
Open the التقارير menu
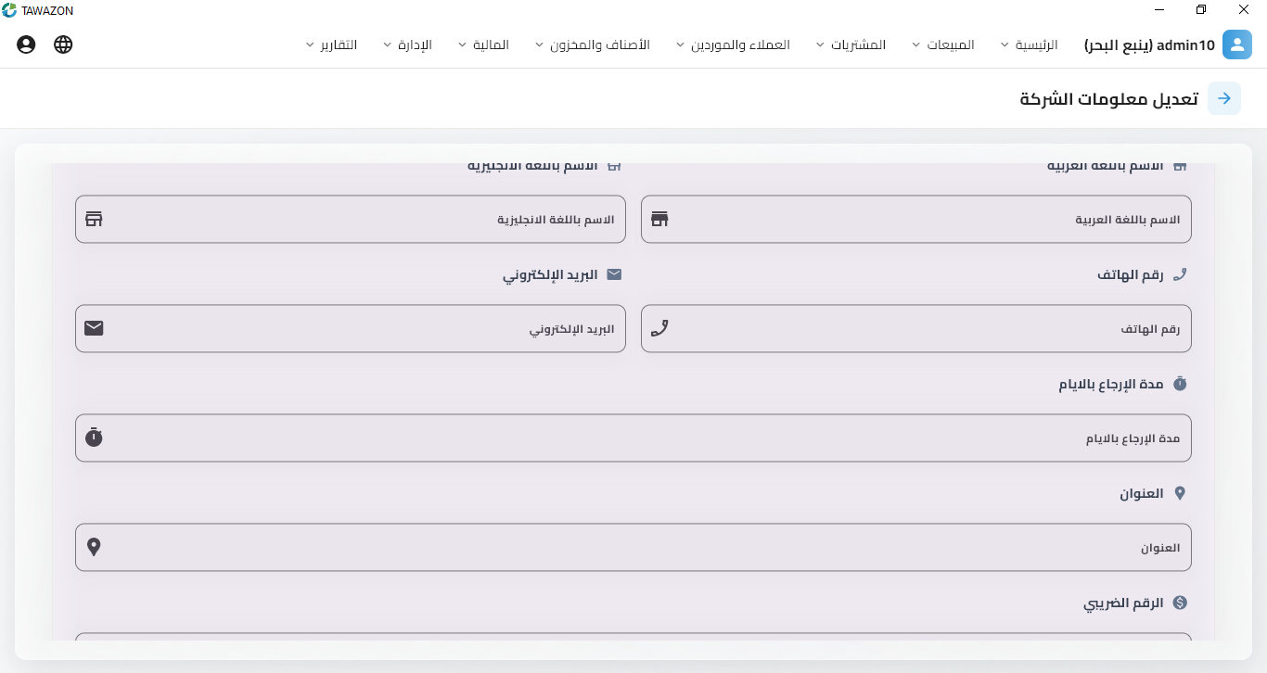pyautogui.click(x=331, y=44)
